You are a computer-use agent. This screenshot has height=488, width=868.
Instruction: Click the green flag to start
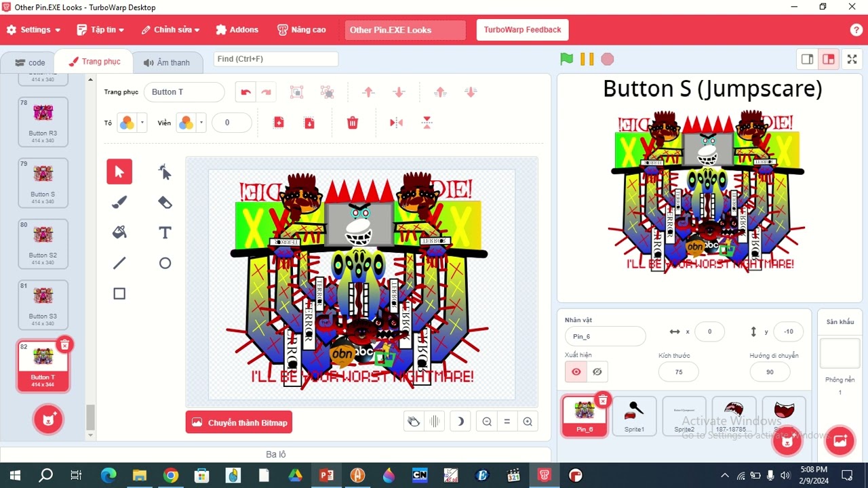[x=567, y=59]
